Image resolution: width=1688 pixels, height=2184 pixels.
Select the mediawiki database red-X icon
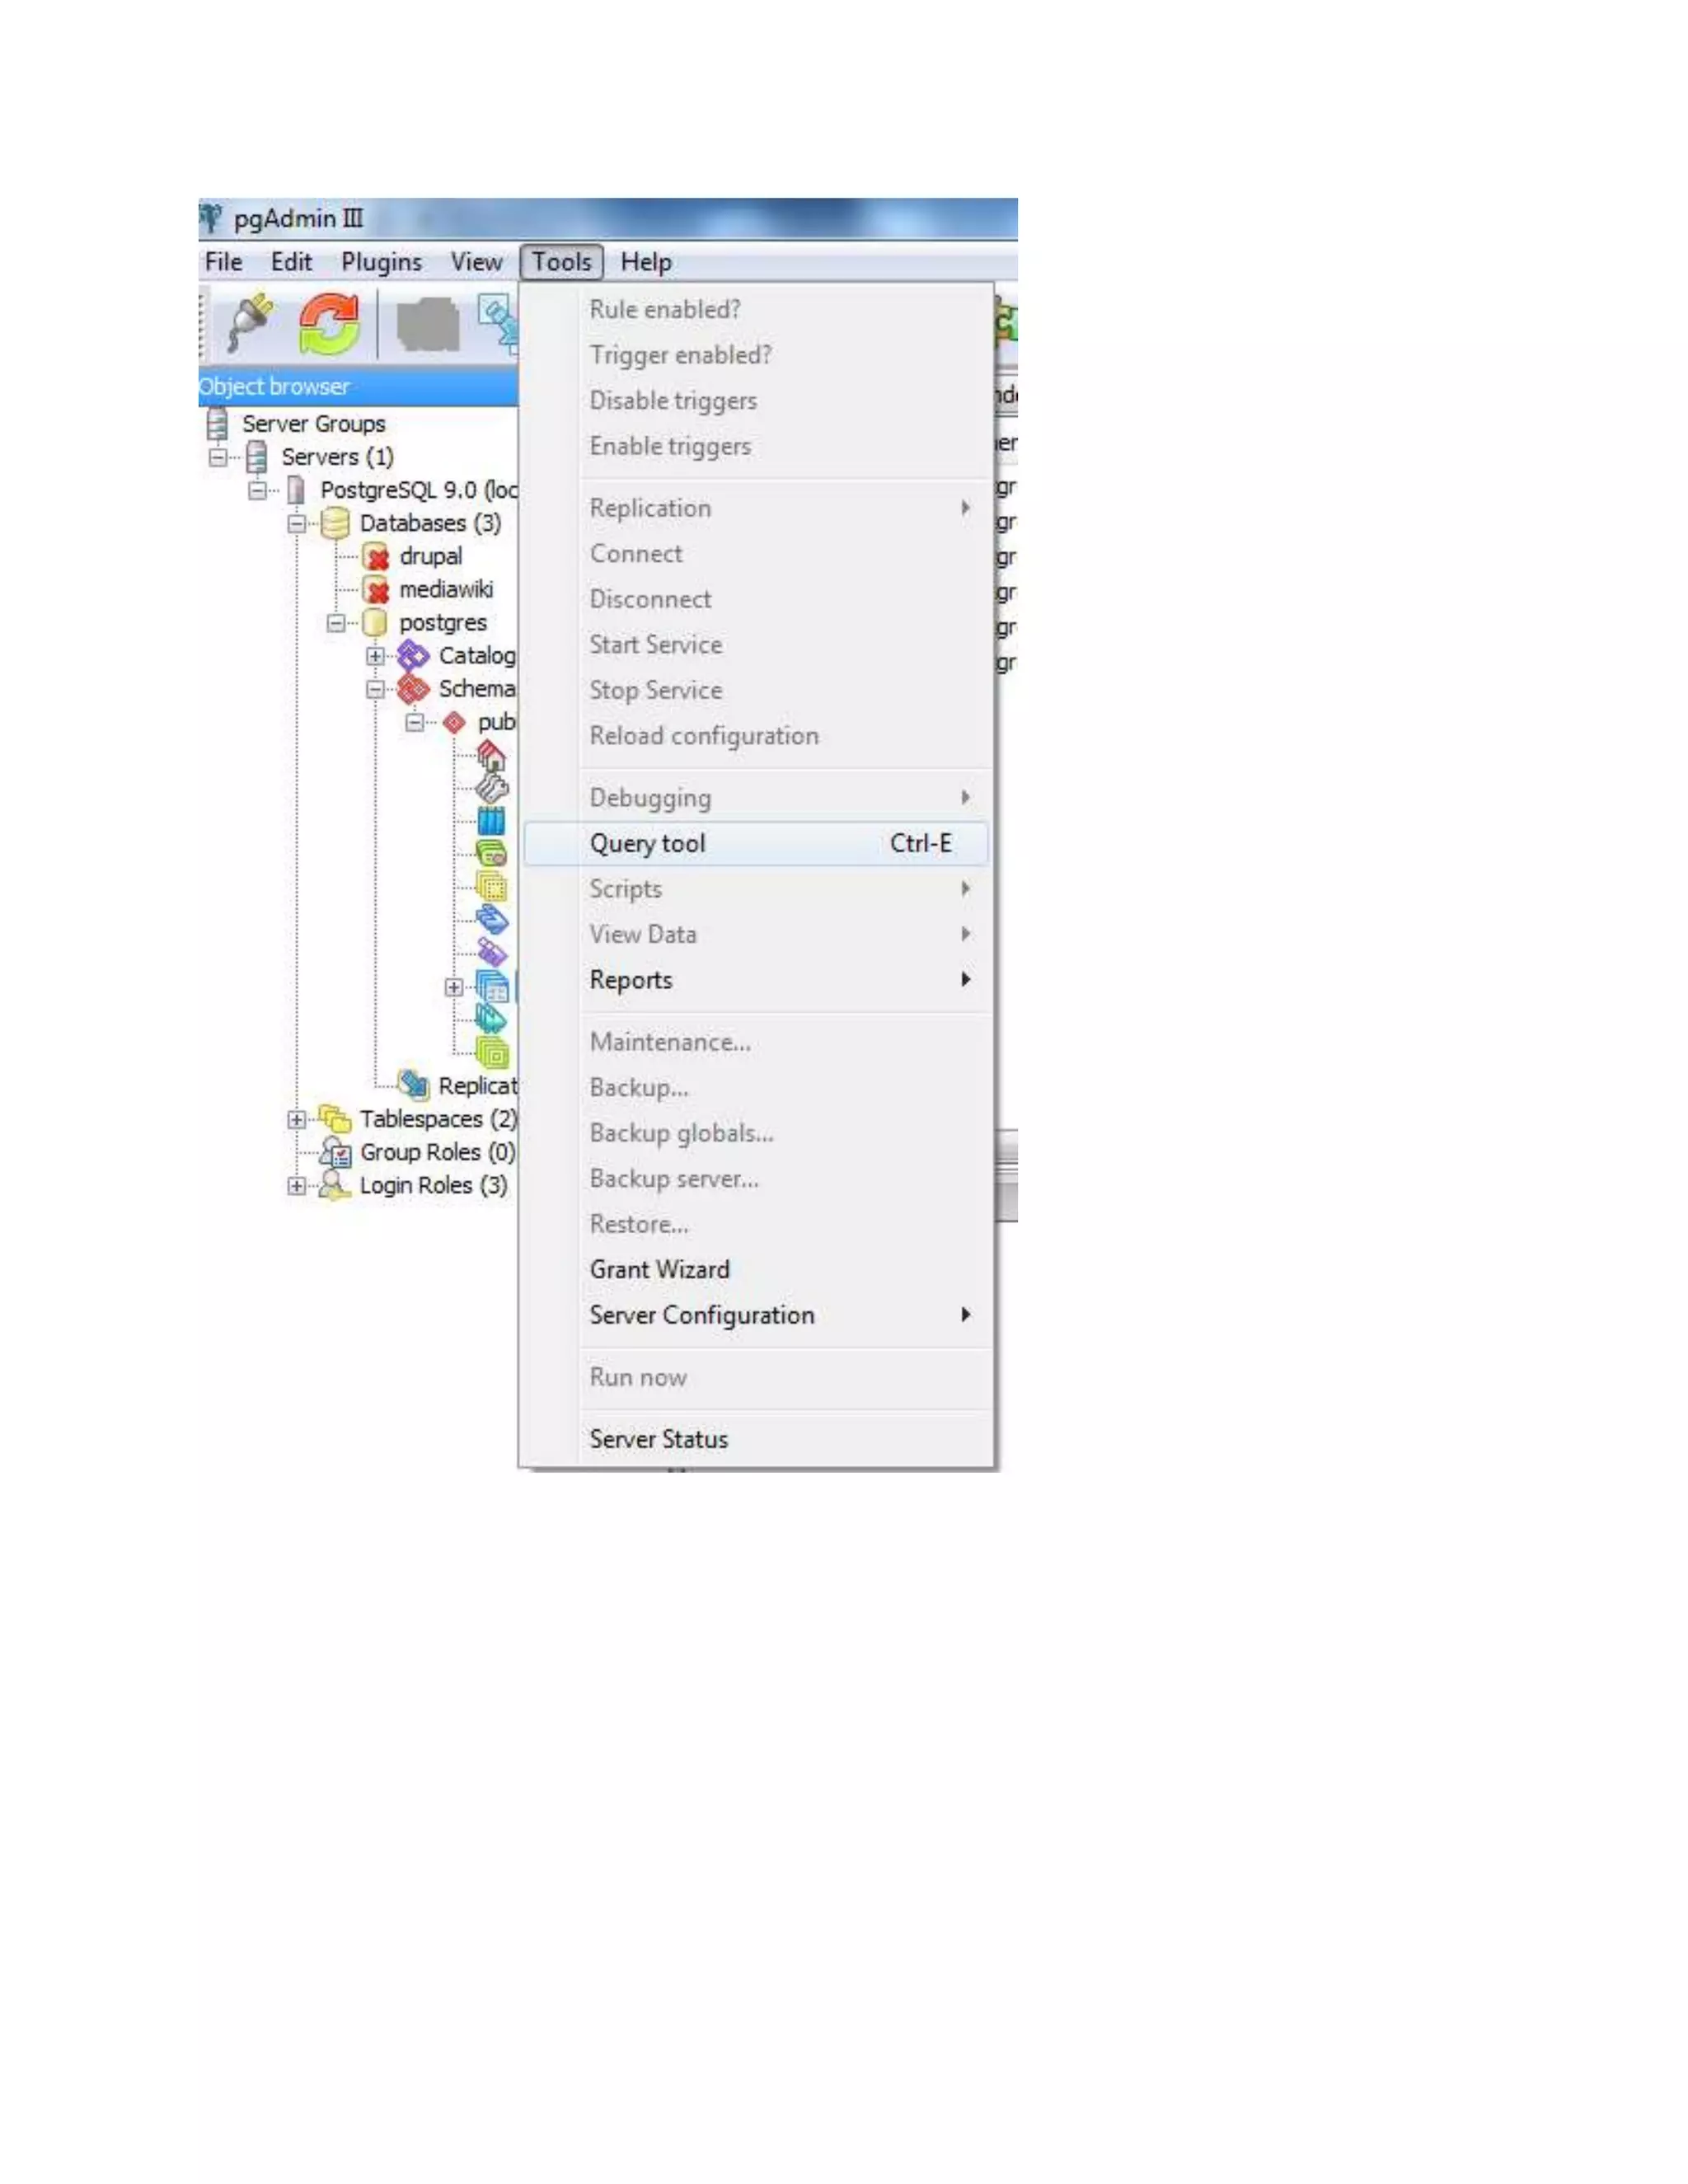click(376, 589)
